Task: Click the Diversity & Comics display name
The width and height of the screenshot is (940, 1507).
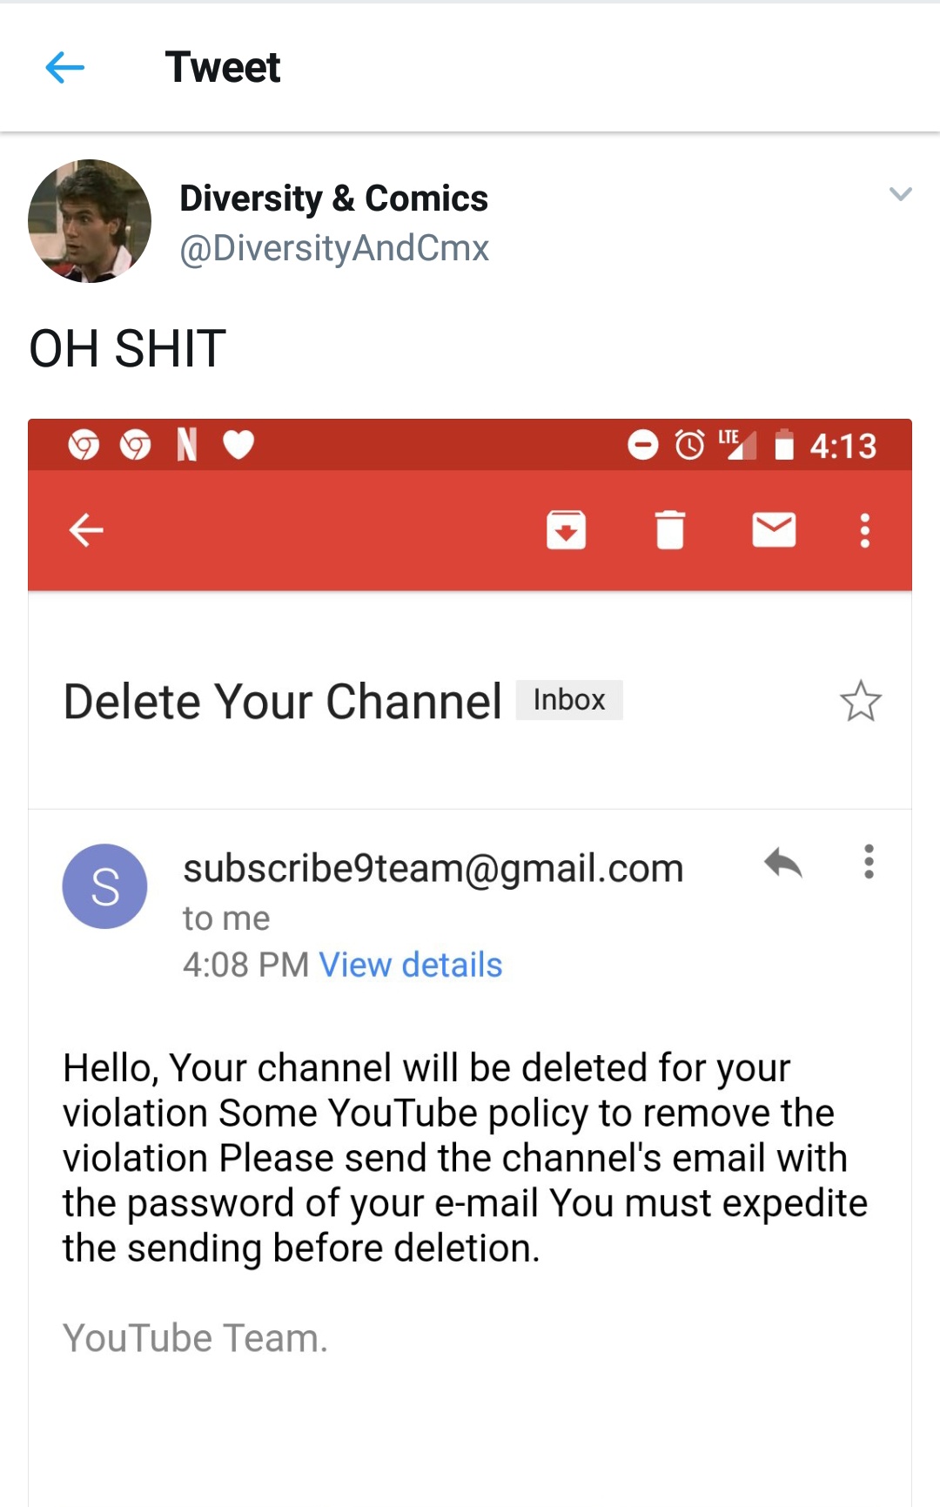Action: [x=333, y=198]
